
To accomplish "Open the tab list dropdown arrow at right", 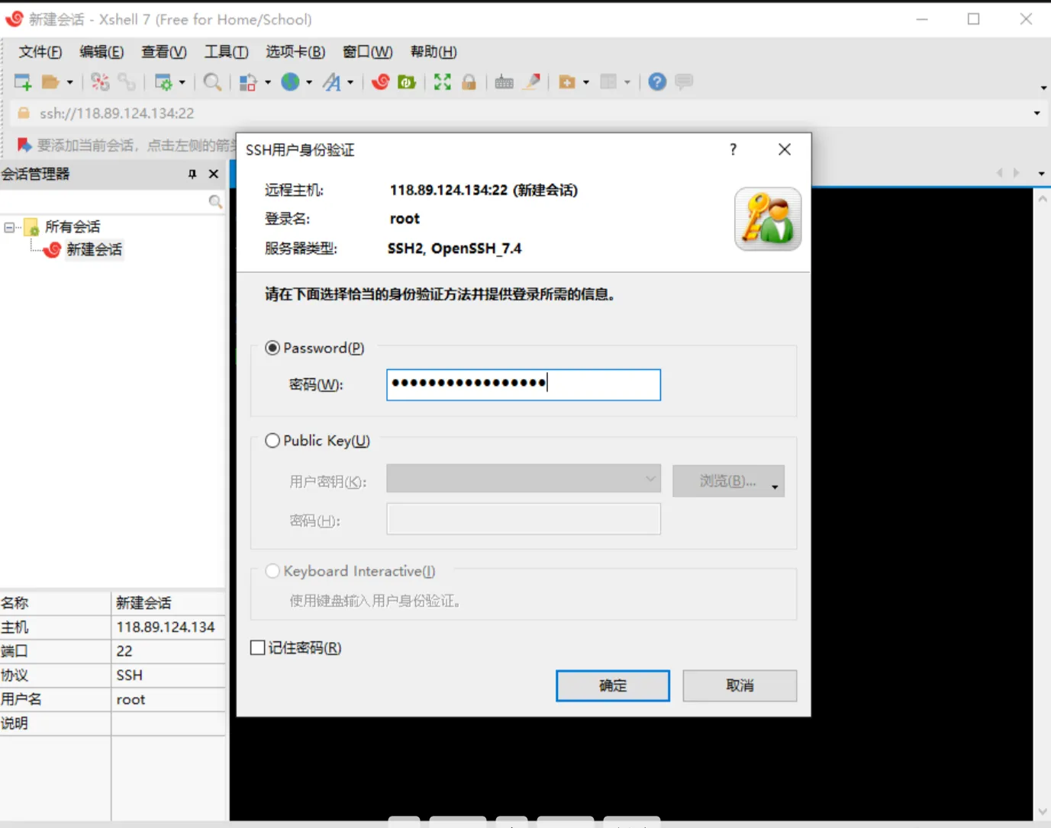I will click(1041, 174).
